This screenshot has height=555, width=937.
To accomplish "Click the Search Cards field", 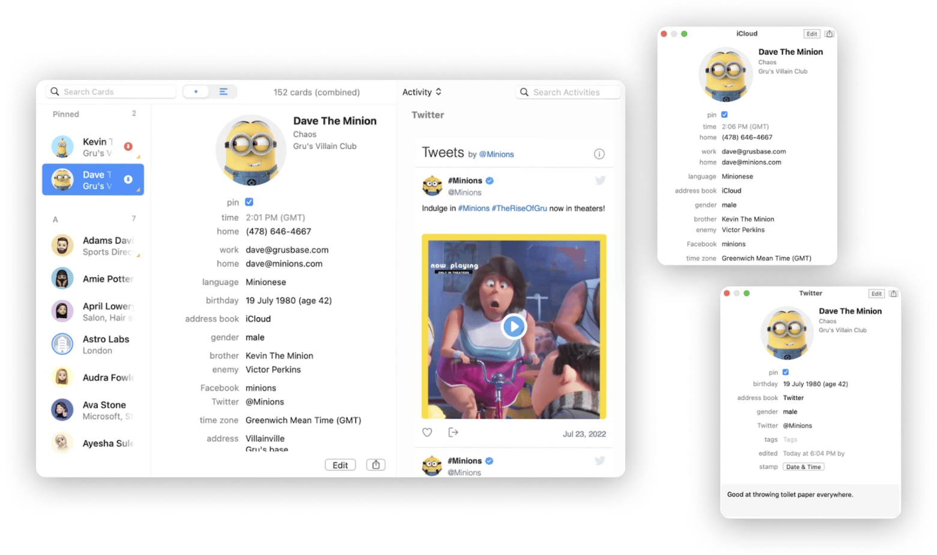I will pos(111,92).
